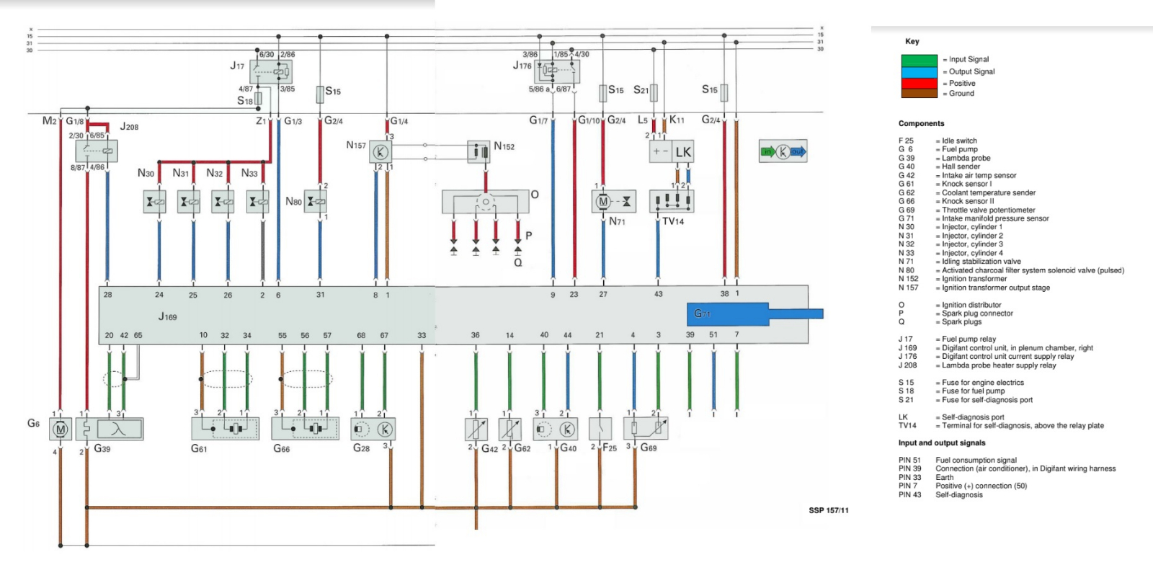Select the J17 fuel pump relay symbol

coord(271,71)
